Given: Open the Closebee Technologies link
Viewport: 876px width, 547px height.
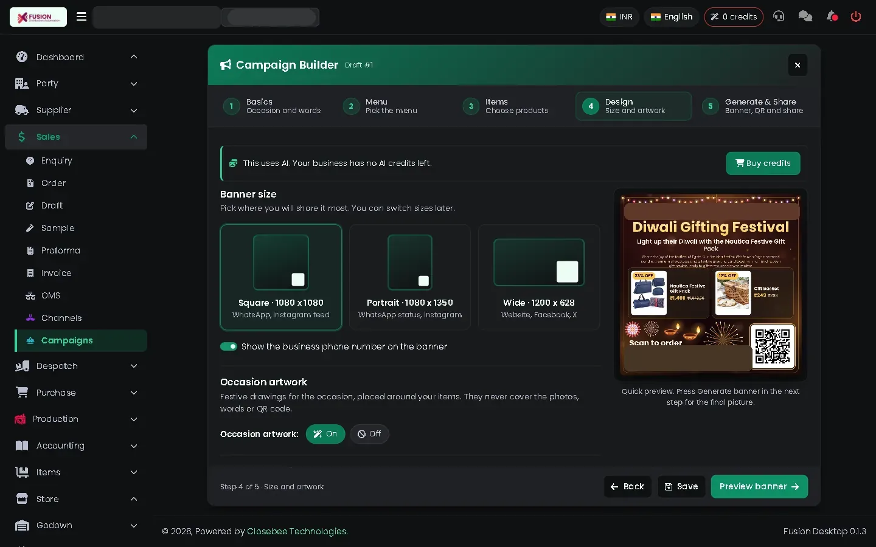Looking at the screenshot, I should (x=297, y=531).
